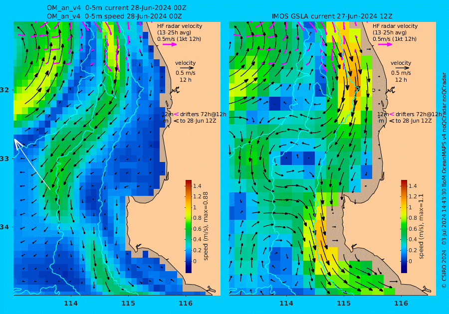Click 'drifters 72h@12h' text in right map

click(419, 115)
